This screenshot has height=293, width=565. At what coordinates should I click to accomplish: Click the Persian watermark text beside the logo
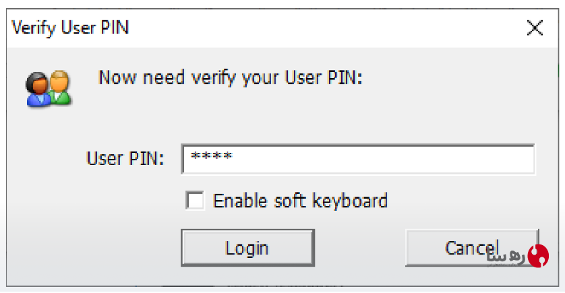click(506, 257)
